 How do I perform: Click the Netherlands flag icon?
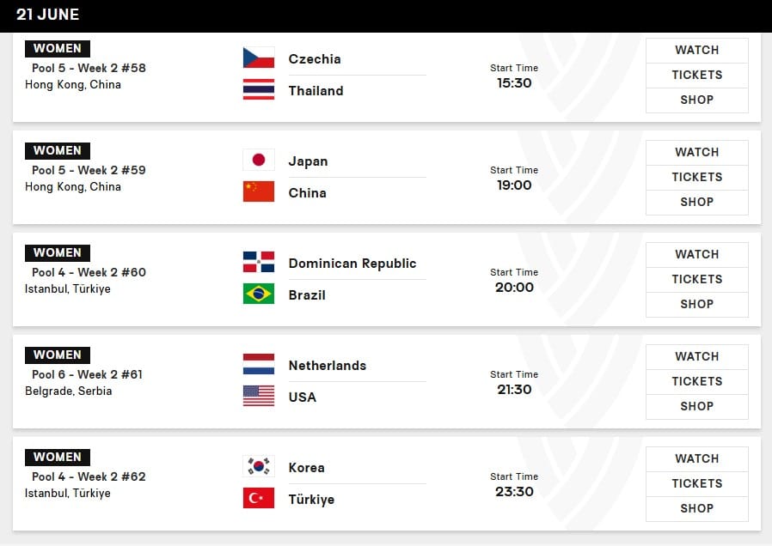(259, 365)
